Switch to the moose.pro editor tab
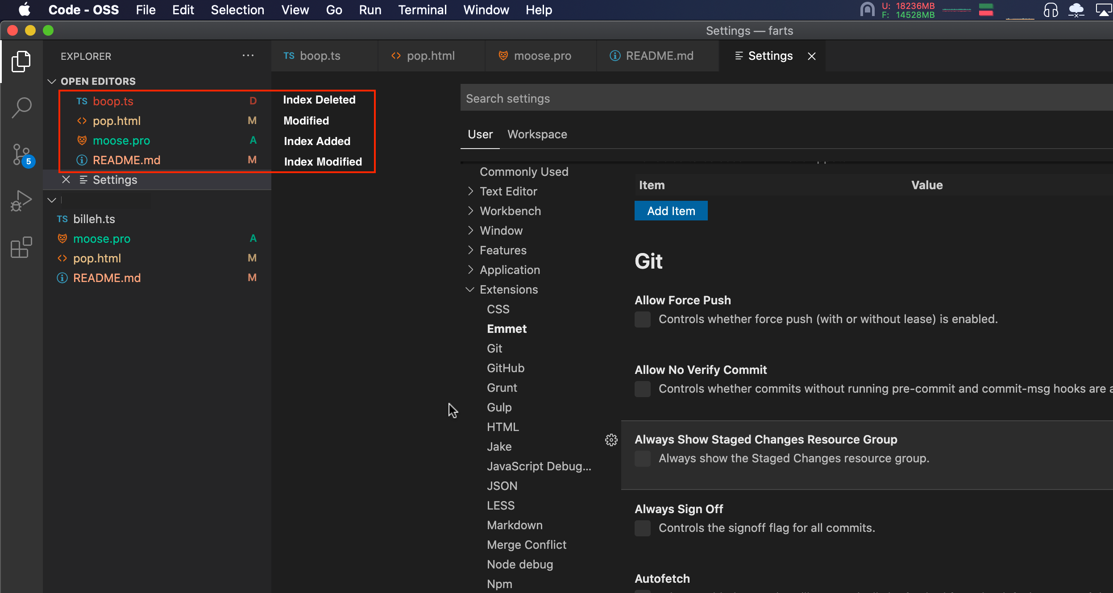Image resolution: width=1113 pixels, height=593 pixels. 541,56
